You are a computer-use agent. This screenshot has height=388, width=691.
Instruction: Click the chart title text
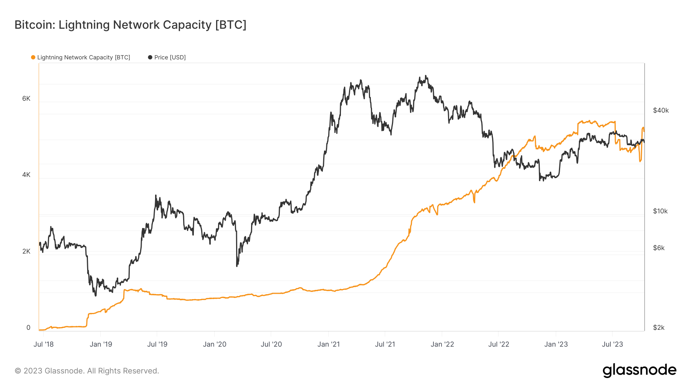click(131, 25)
